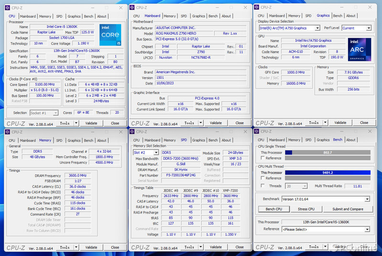
Task: Click the BIOS date '10/06/2023'
Action: coord(165,83)
